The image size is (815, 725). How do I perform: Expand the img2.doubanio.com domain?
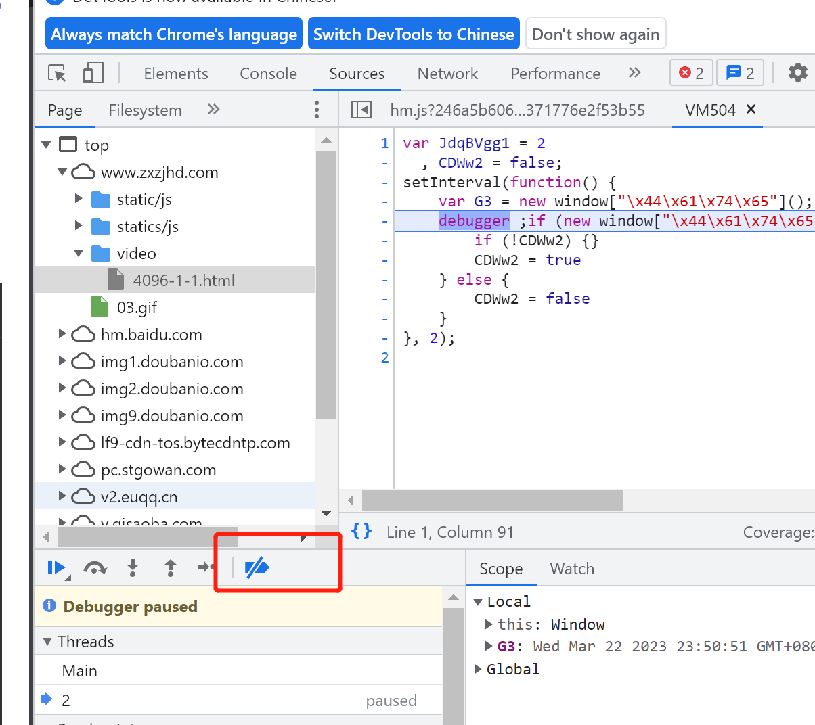(62, 388)
